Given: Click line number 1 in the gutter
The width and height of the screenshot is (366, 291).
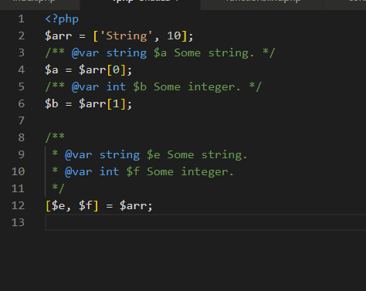Looking at the screenshot, I should (21, 19).
